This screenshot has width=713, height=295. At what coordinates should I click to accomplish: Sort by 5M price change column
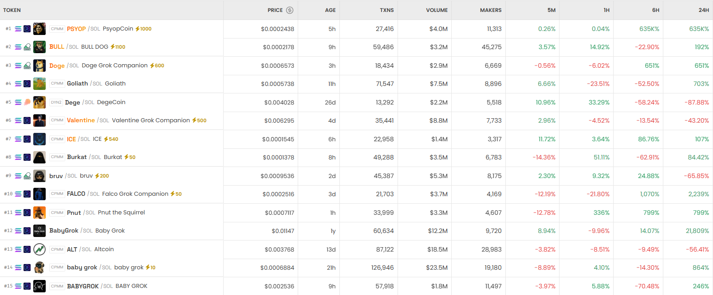[x=551, y=10]
